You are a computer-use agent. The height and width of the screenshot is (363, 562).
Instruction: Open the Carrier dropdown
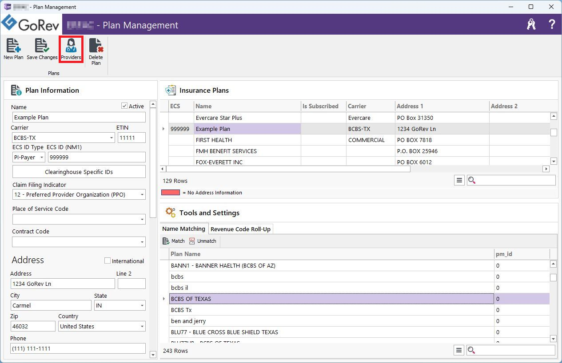(x=112, y=138)
